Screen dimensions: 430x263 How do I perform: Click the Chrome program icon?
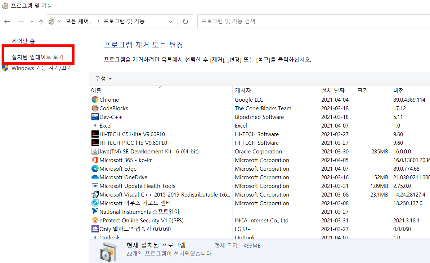click(95, 100)
